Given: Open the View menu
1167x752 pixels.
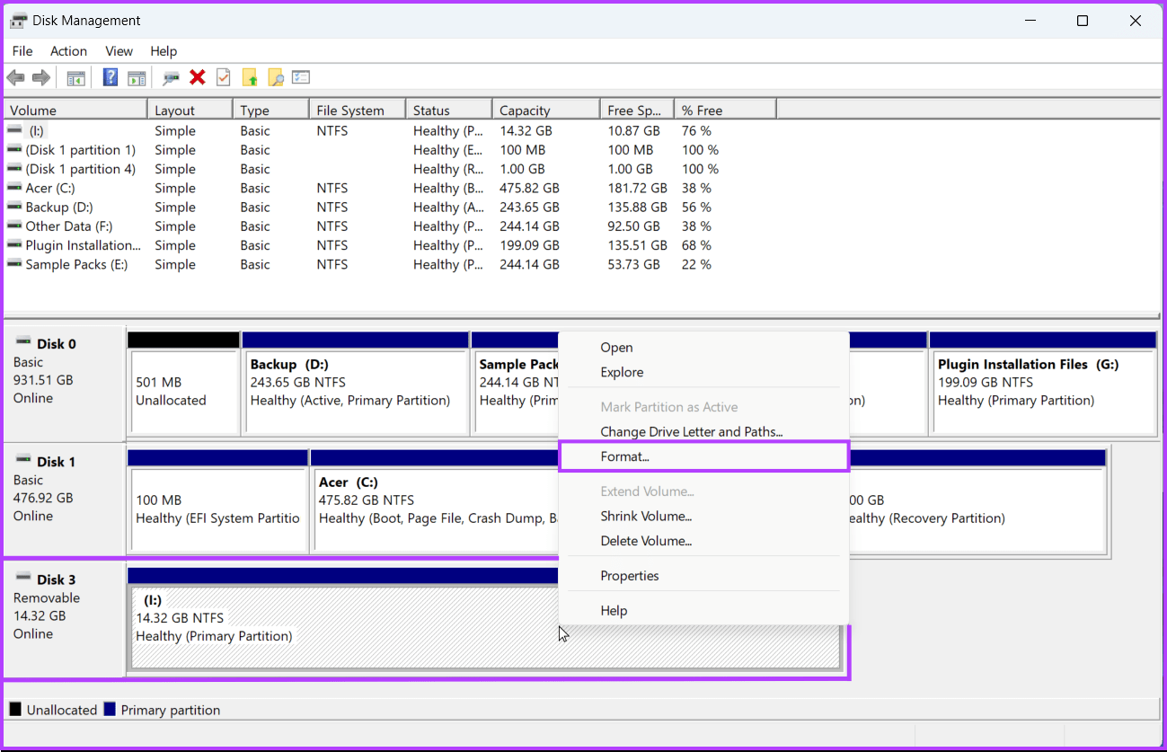Looking at the screenshot, I should [119, 51].
